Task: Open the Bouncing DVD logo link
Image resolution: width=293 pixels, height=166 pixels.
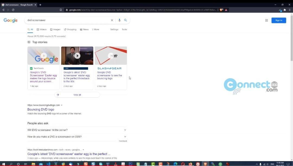Action: click(x=41, y=110)
